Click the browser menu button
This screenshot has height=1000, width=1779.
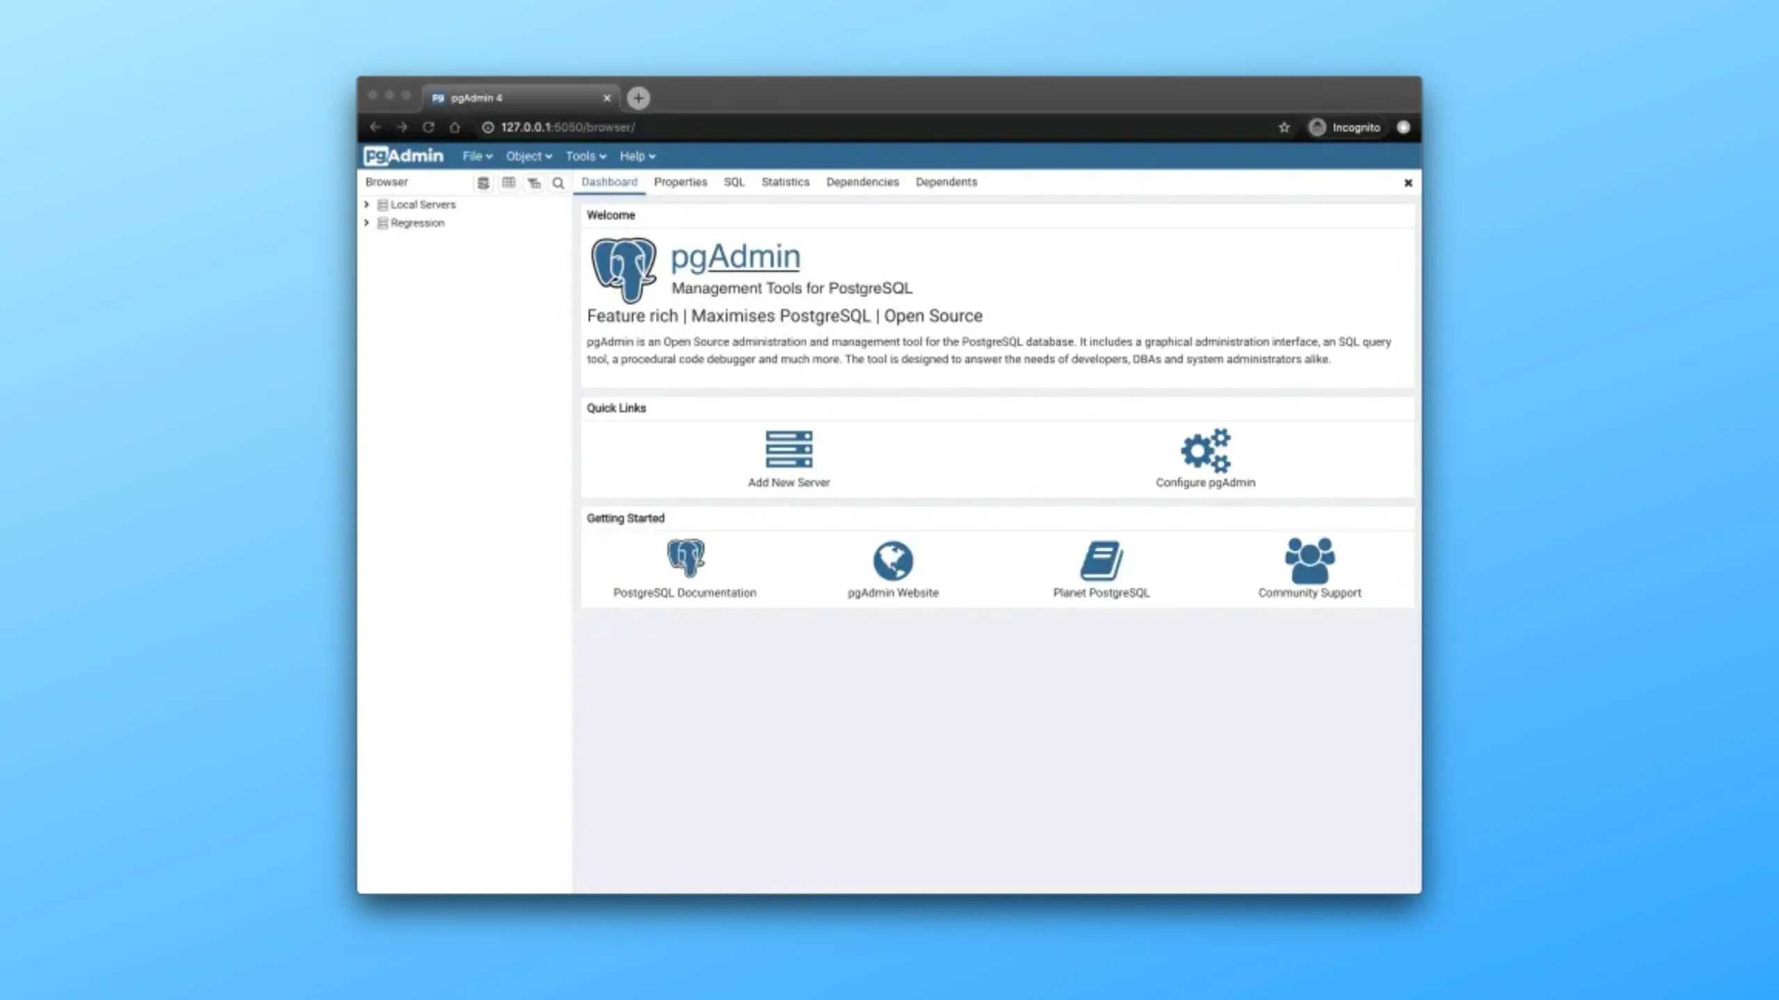[x=1403, y=127]
